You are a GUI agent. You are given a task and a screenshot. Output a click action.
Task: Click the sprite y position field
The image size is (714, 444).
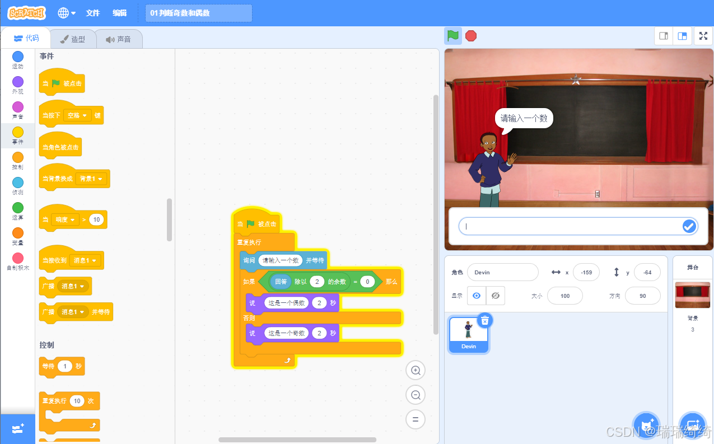647,272
